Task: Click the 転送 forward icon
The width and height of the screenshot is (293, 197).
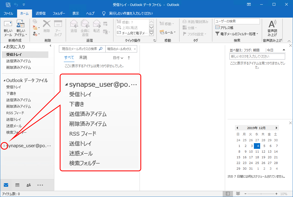Action: [x=97, y=24]
